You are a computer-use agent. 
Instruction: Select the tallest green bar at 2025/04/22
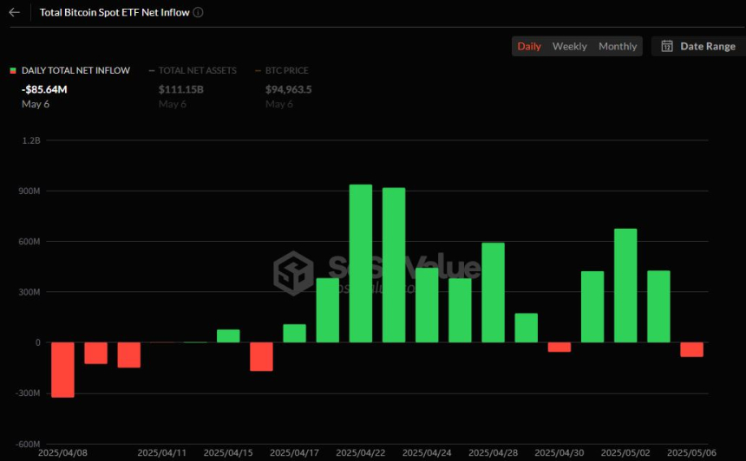360,263
